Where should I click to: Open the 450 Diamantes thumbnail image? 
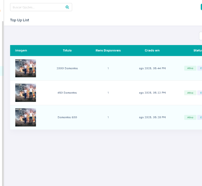click(x=26, y=93)
